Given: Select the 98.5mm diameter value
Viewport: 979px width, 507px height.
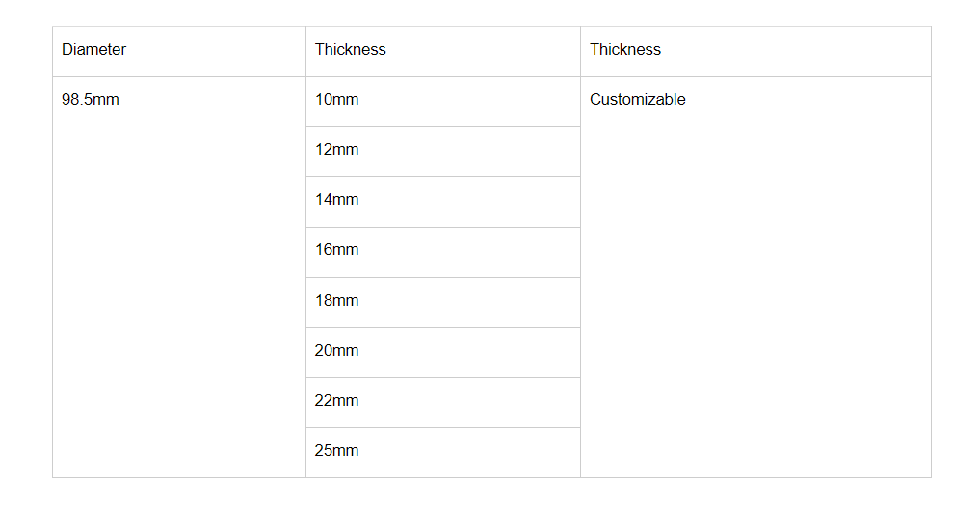Looking at the screenshot, I should tap(91, 100).
